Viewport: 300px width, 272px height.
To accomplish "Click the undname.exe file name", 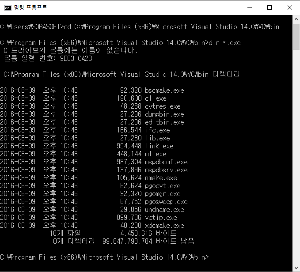I will point(164,210).
